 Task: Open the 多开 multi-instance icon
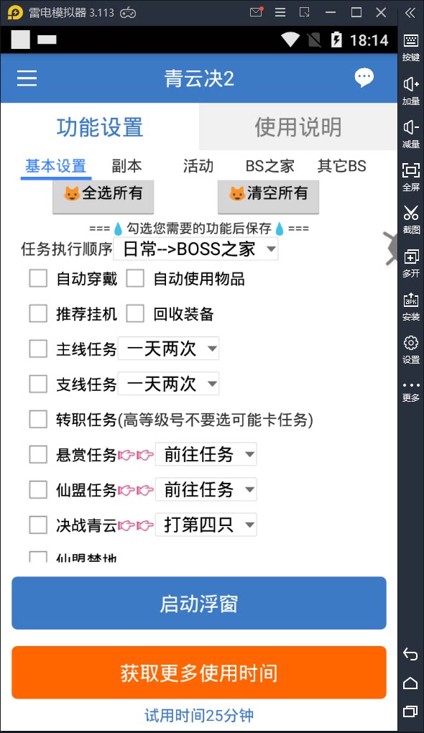point(411,263)
